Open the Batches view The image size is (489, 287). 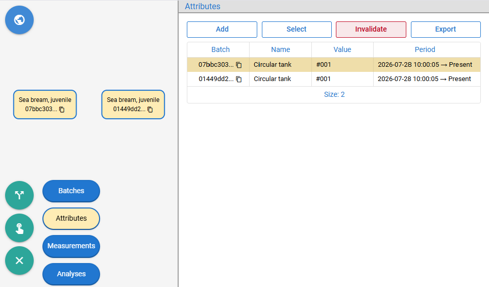(71, 191)
